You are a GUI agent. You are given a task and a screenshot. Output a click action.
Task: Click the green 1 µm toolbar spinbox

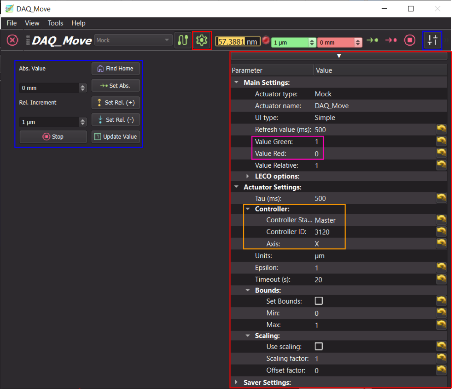tap(293, 43)
